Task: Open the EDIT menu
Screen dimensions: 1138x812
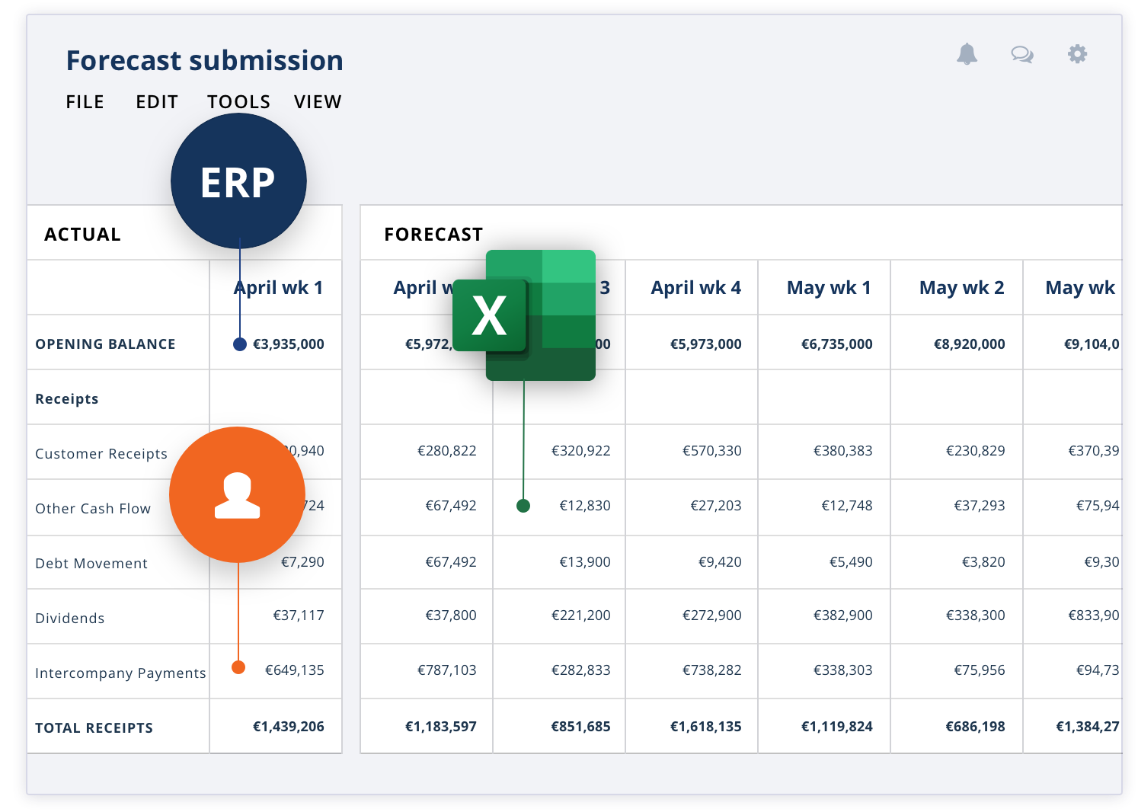Action: point(157,102)
